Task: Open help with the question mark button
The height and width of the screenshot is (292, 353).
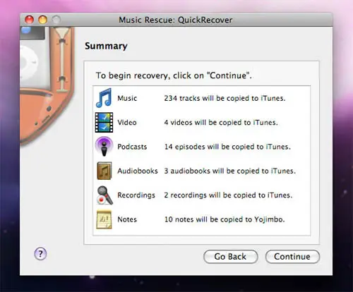Action: pyautogui.click(x=40, y=254)
